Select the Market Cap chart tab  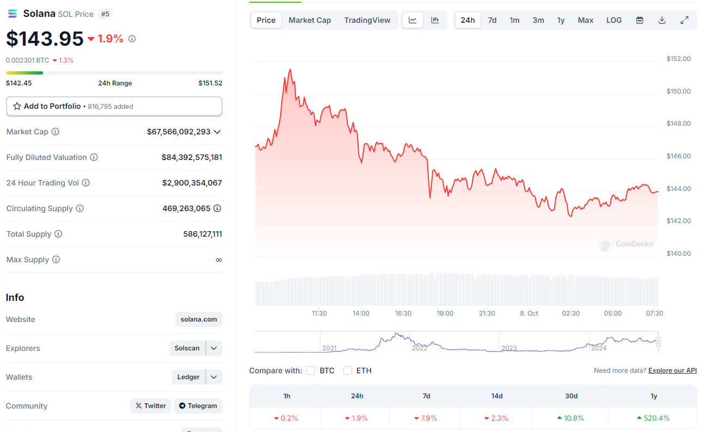tap(310, 20)
